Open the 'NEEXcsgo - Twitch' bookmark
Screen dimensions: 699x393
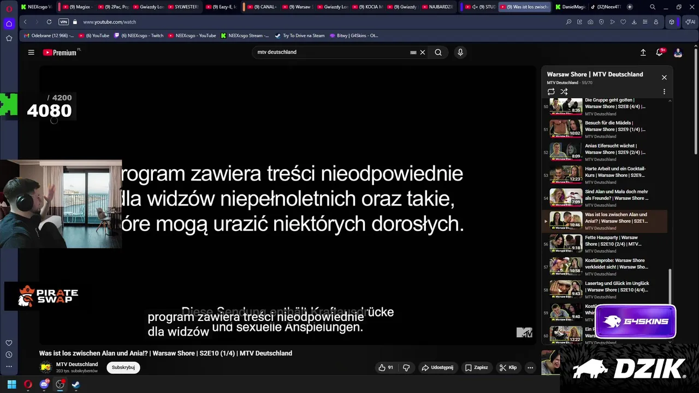[x=139, y=35]
